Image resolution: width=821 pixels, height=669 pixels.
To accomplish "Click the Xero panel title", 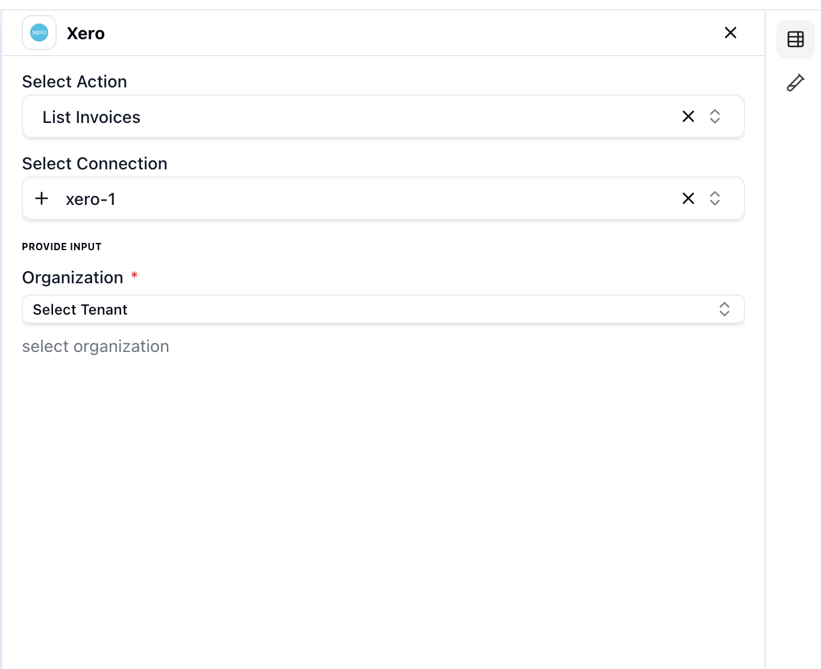I will point(86,33).
